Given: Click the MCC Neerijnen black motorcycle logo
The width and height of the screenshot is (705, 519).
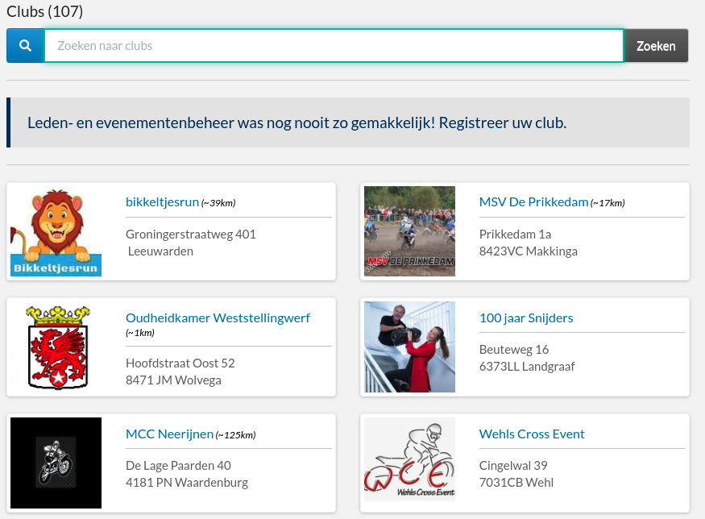Looking at the screenshot, I should [56, 463].
